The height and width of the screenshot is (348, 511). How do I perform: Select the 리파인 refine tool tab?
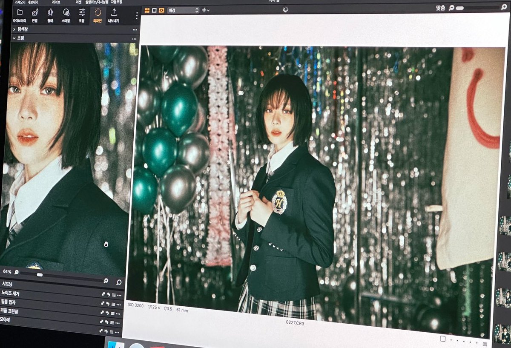click(98, 16)
